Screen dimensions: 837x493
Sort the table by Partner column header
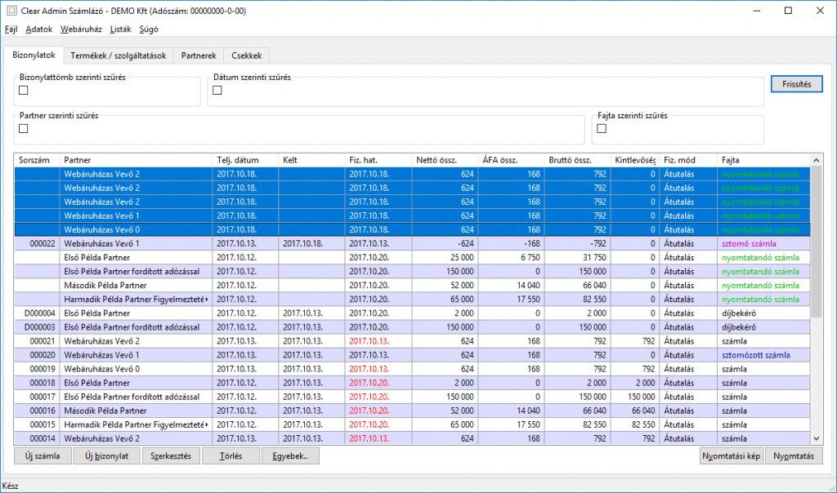click(x=136, y=160)
